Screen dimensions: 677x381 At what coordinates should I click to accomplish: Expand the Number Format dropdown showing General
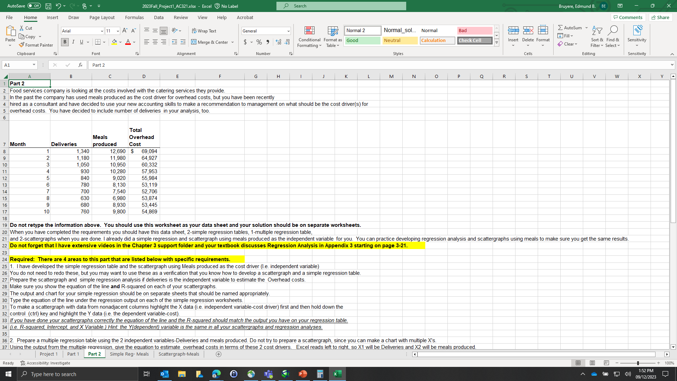click(288, 31)
